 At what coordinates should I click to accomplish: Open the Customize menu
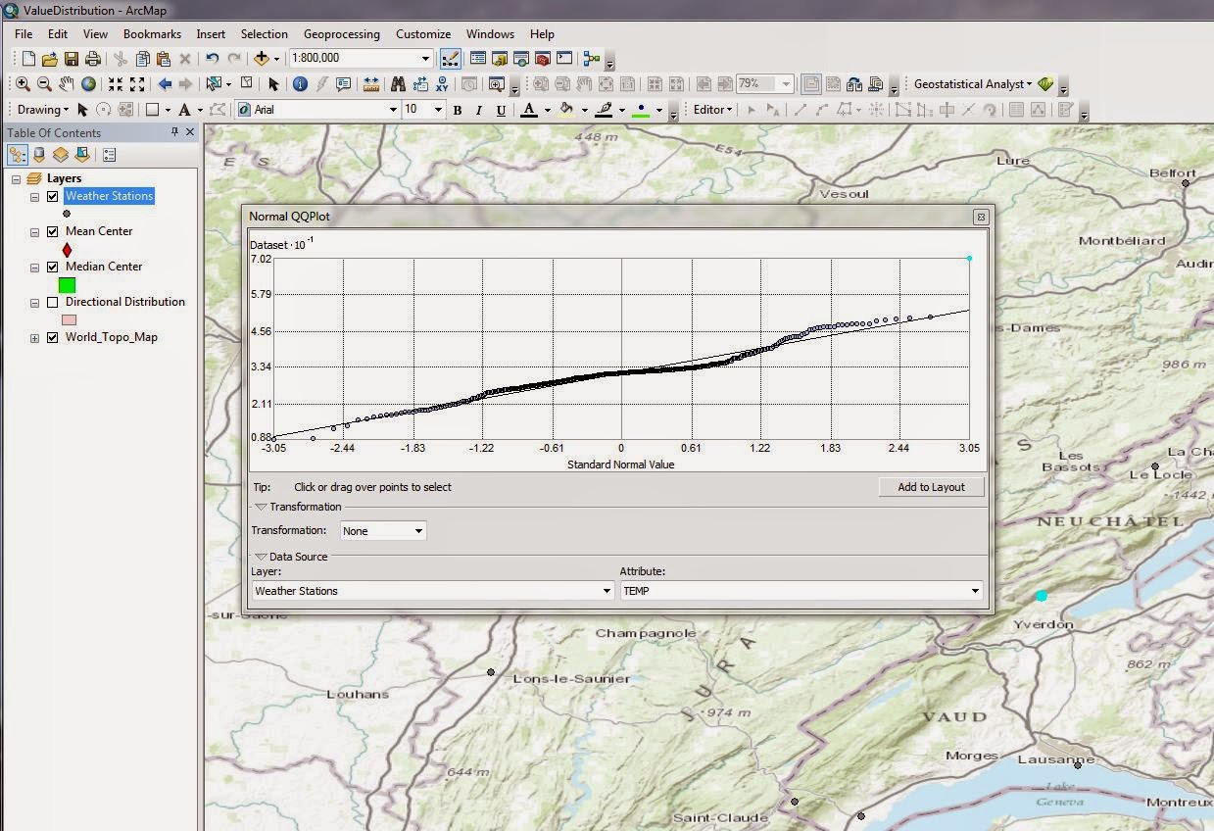pos(422,33)
